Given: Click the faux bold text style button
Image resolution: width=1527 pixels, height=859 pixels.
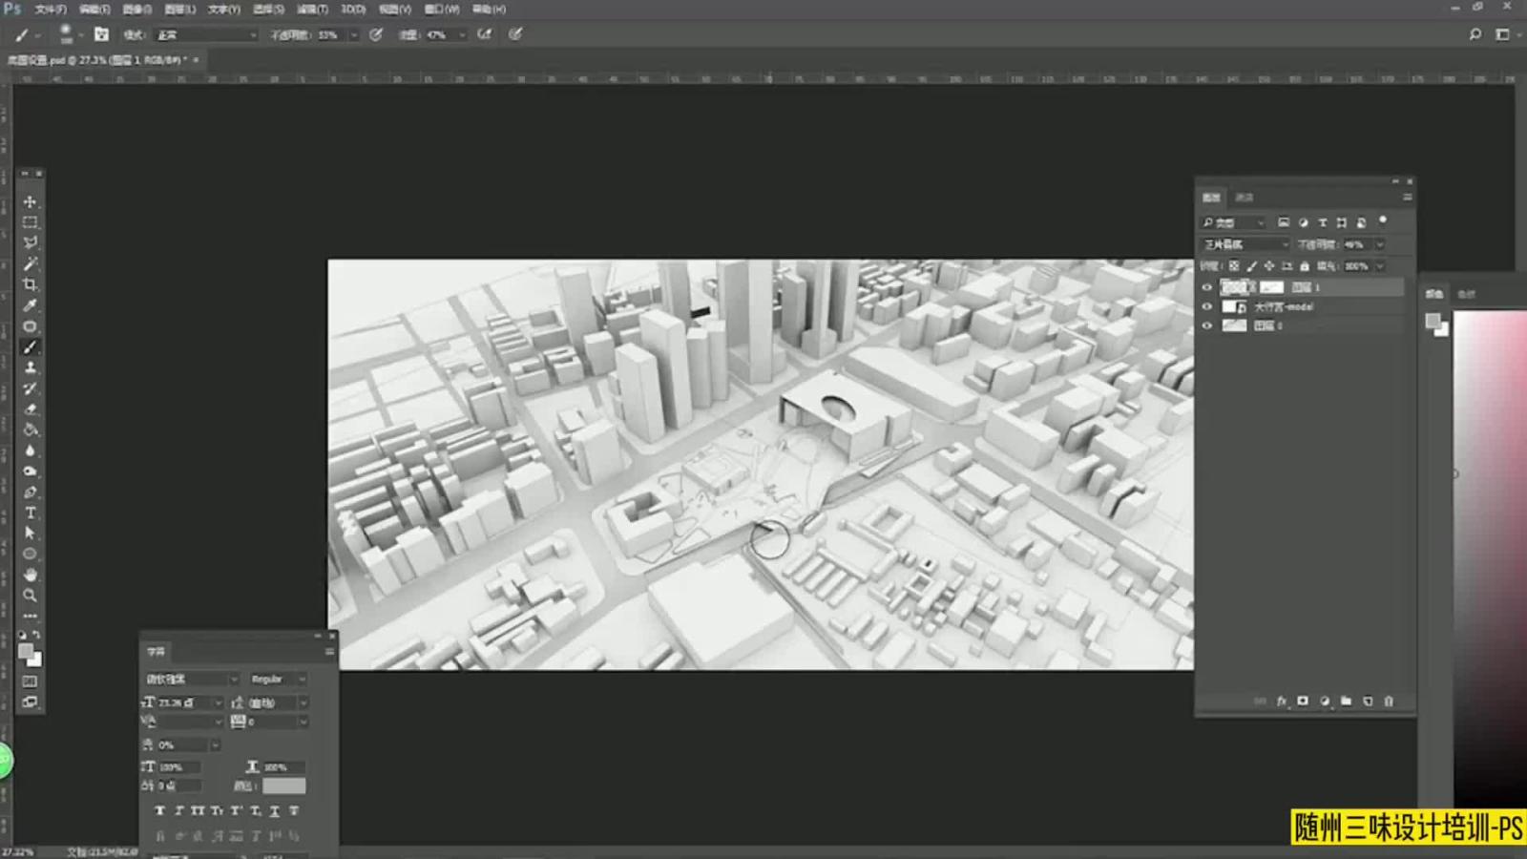Looking at the screenshot, I should pos(159,811).
